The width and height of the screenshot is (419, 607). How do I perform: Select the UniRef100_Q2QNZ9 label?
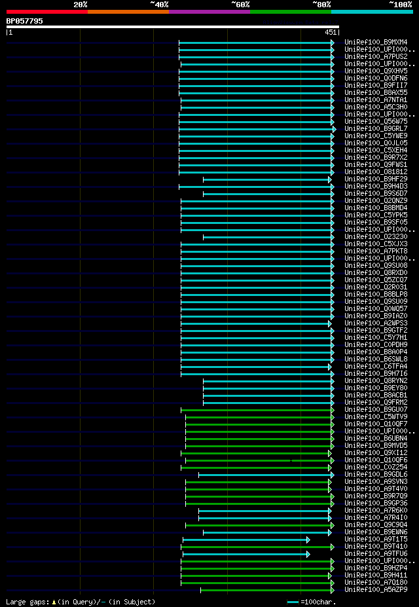(376, 201)
